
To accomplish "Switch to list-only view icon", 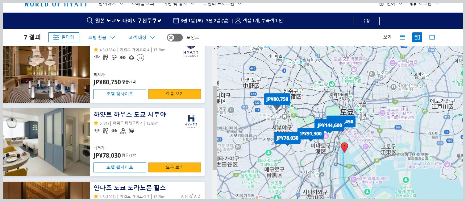I will [x=402, y=37].
